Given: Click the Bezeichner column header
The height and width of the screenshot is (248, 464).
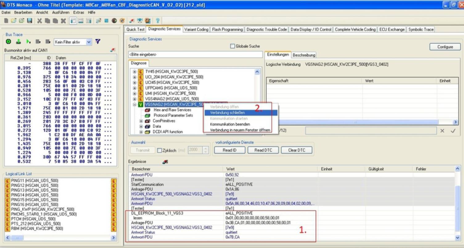Looking at the screenshot, I should coord(176,169).
